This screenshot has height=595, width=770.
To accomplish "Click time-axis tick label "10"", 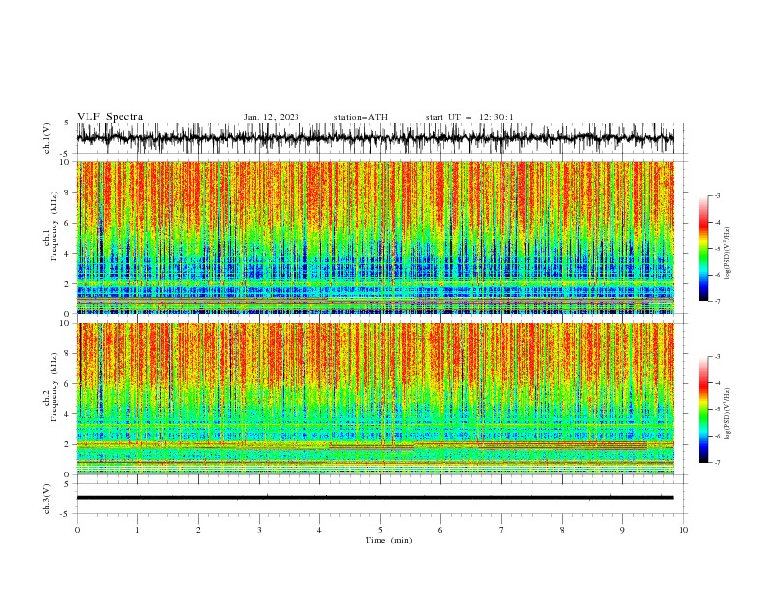I will click(x=683, y=530).
